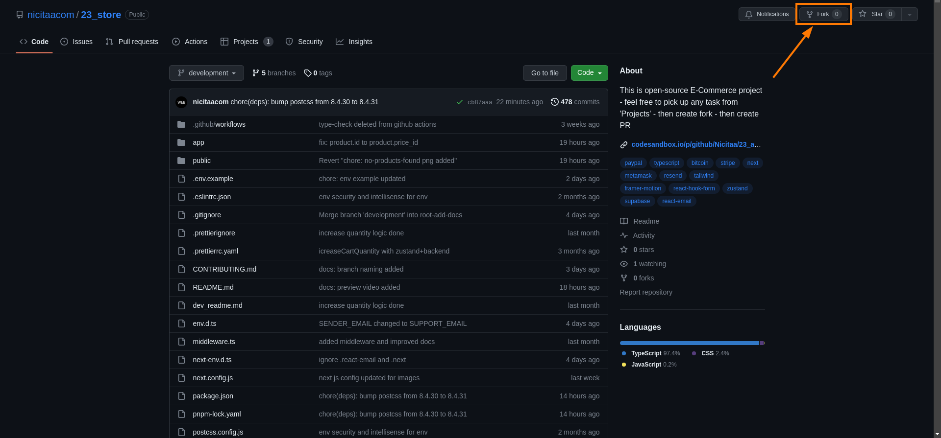Viewport: 941px width, 438px height.
Task: Open commit hash cb87aaa
Action: coord(480,102)
